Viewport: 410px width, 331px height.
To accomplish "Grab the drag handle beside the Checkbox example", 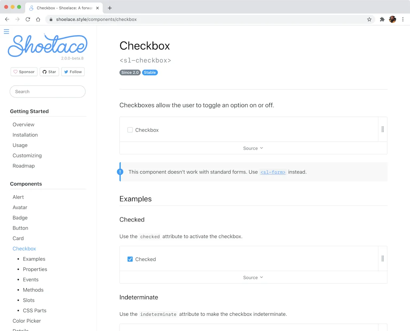I will click(382, 129).
